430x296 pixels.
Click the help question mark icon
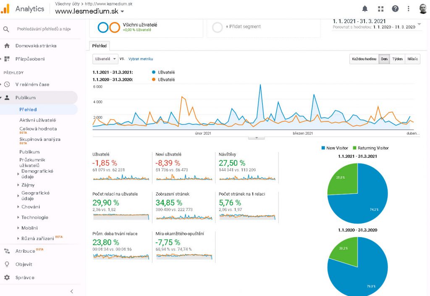(x=395, y=9)
